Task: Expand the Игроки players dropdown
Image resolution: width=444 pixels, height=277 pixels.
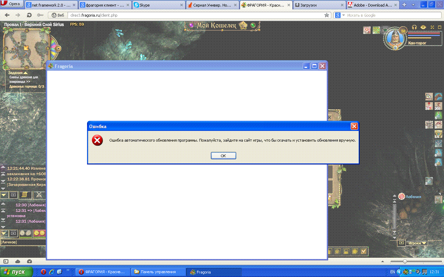Action: coord(417,243)
